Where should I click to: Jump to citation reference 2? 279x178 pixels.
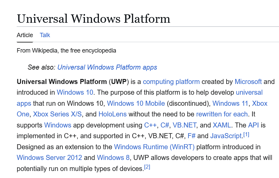click(147, 167)
